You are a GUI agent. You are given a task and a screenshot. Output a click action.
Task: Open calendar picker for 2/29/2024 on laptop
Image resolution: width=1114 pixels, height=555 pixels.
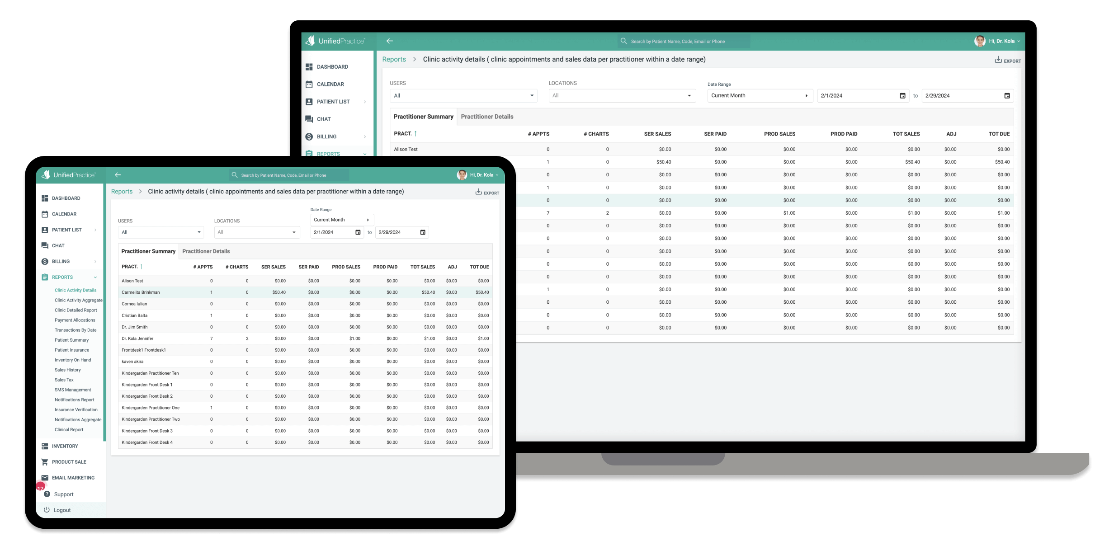pyautogui.click(x=1007, y=96)
